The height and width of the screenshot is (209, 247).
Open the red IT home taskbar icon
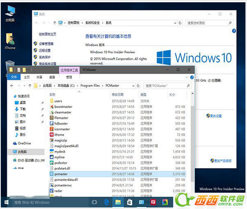click(x=153, y=202)
